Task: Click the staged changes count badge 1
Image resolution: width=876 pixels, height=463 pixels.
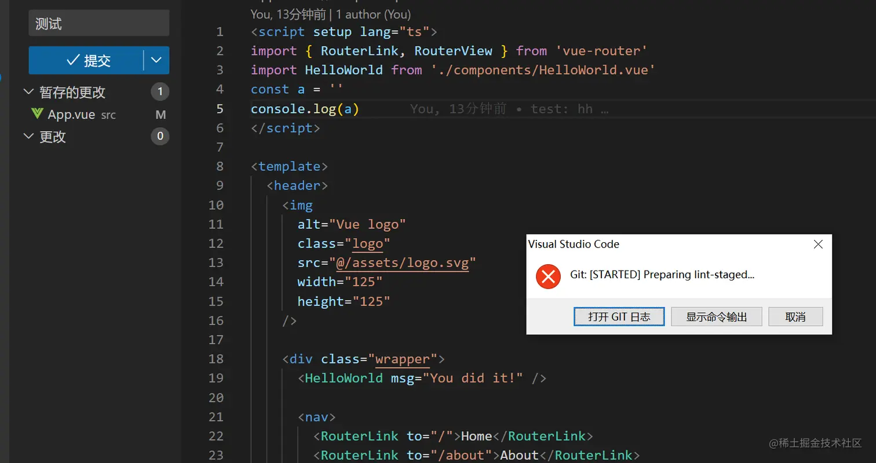Action: [x=160, y=92]
